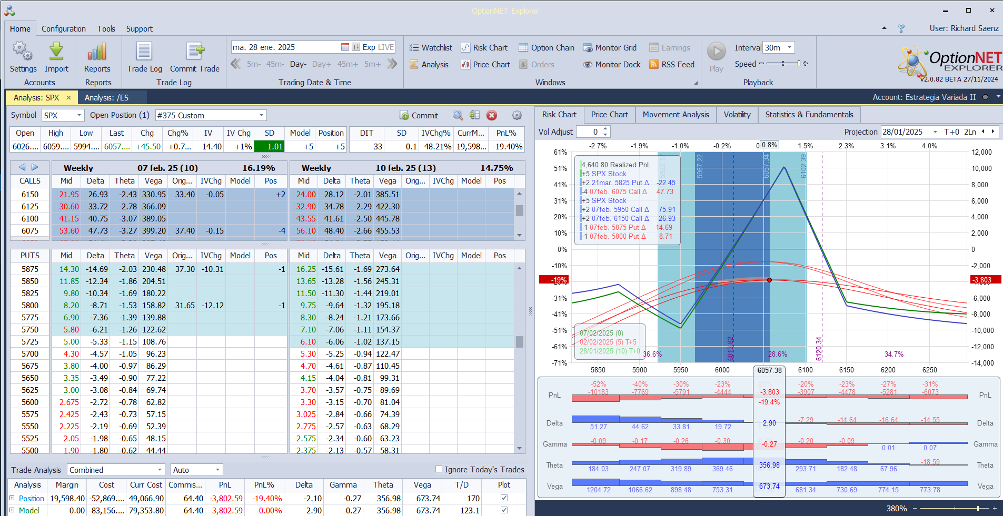1003x516 pixels.
Task: Step projection date forward with right arrow
Action: (x=993, y=131)
